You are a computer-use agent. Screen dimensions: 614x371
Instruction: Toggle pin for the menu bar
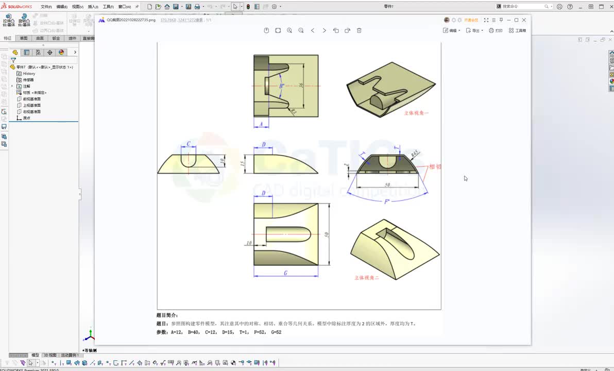137,7
